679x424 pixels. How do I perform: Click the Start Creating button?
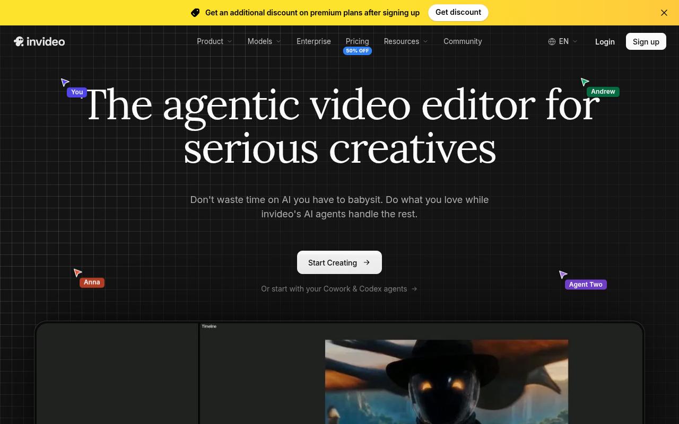click(x=339, y=262)
